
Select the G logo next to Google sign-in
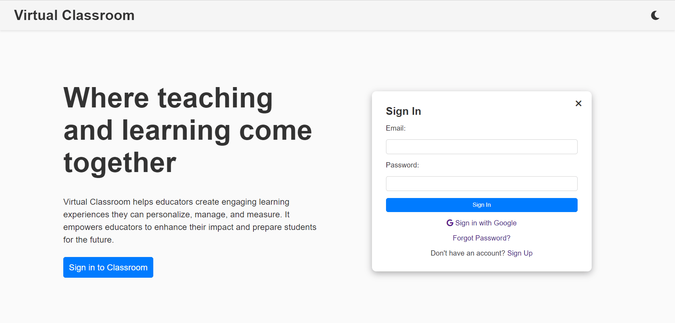pos(450,223)
